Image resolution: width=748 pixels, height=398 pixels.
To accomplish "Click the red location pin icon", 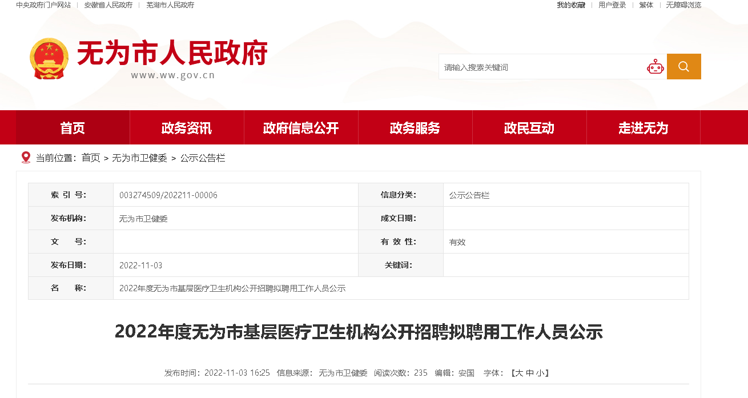I will click(x=26, y=158).
